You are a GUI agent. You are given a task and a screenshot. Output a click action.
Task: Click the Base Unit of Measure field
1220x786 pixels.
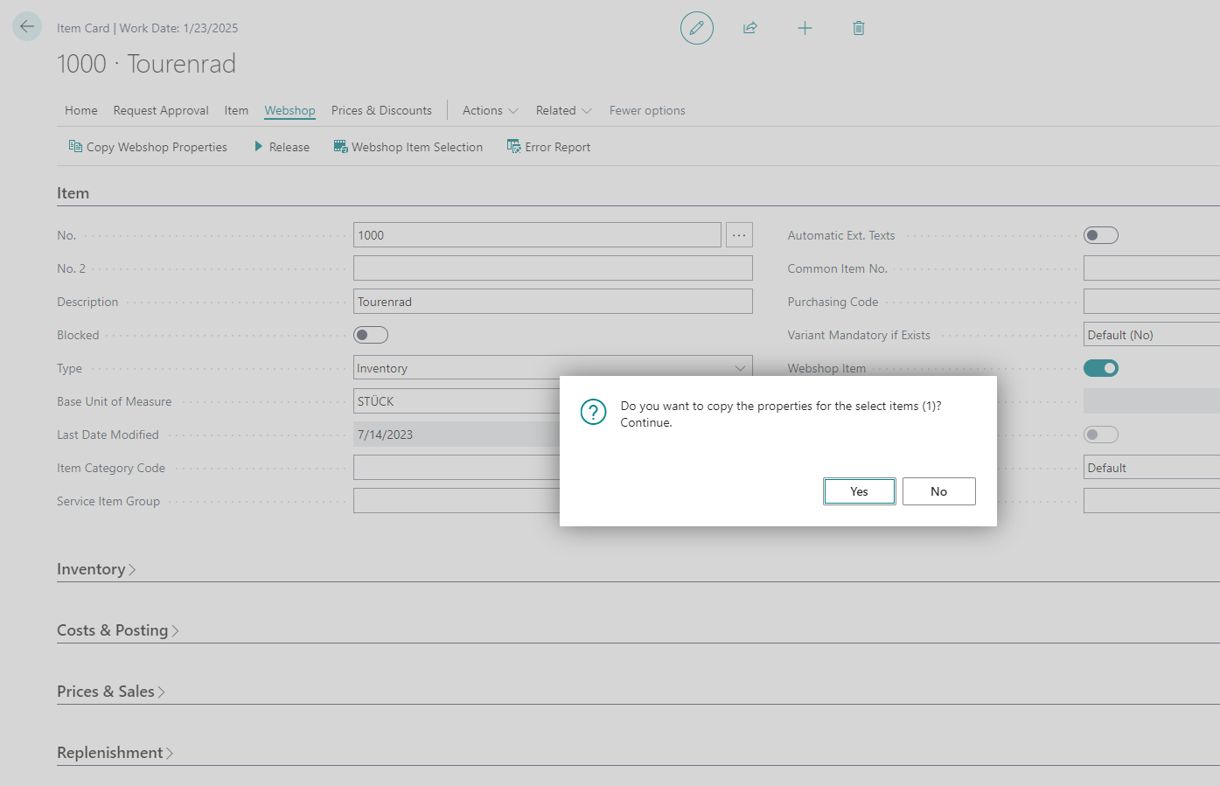click(x=457, y=401)
